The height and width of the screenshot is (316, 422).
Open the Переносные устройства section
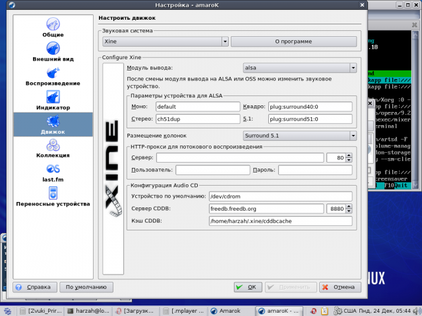click(53, 197)
